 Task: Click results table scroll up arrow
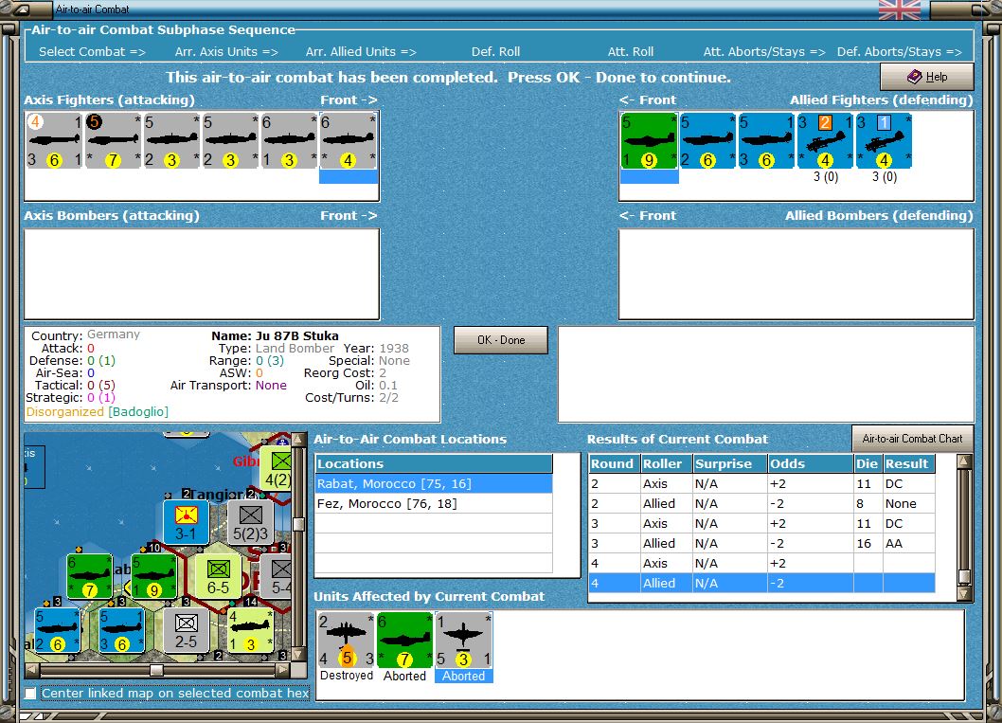click(x=964, y=461)
